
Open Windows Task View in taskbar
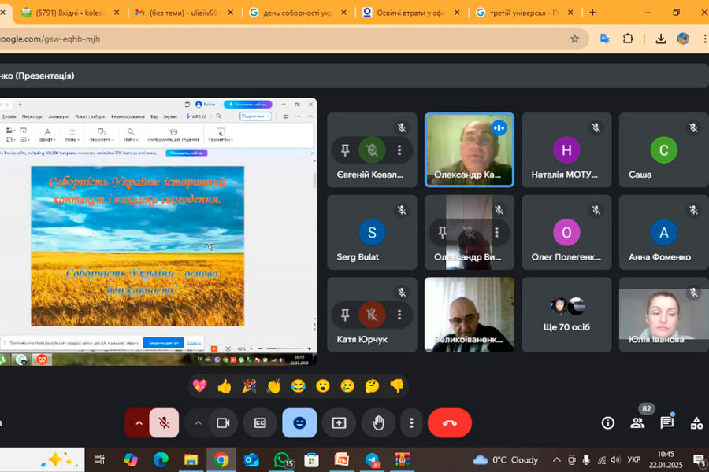[x=99, y=459]
